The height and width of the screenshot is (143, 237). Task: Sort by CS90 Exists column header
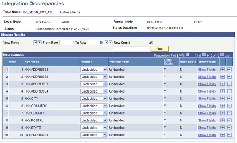[168, 62]
